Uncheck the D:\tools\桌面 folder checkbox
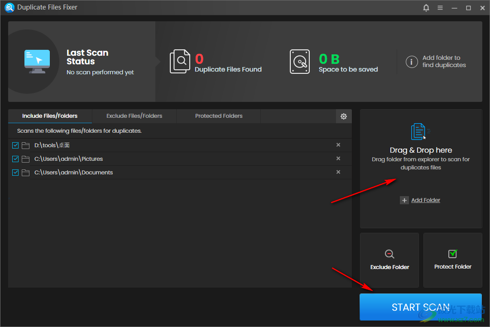 tap(15, 145)
